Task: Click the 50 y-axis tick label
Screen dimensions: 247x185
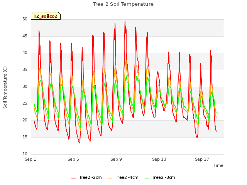Action: click(25, 19)
